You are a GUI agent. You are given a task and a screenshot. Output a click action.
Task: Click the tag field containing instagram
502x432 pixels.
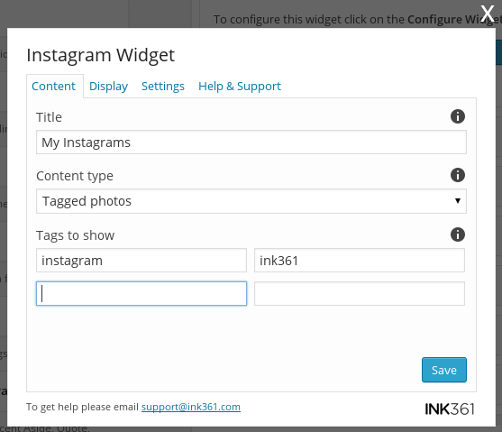pos(141,261)
